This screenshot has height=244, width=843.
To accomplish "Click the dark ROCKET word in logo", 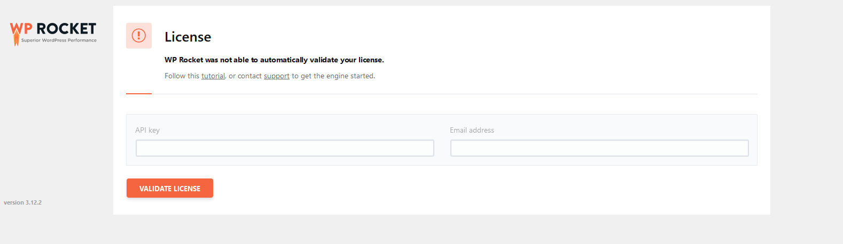I will 66,28.
